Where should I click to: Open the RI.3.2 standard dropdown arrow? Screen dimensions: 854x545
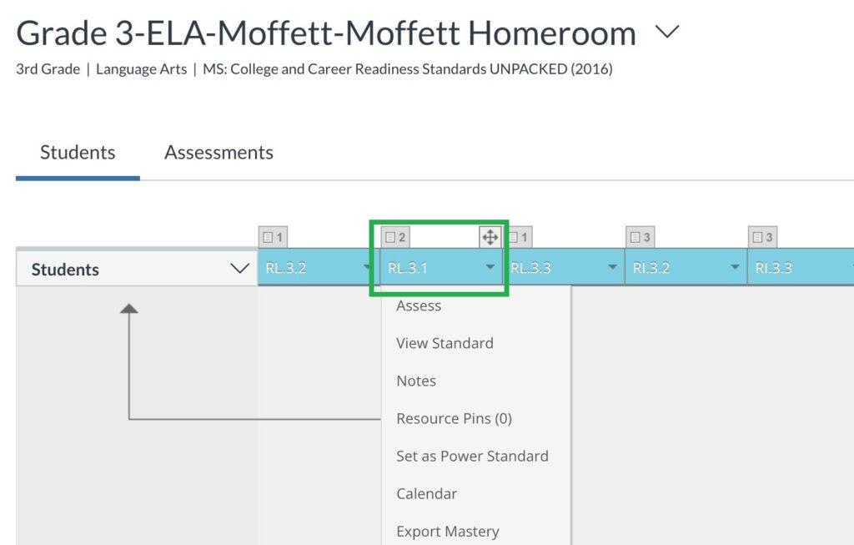coord(735,268)
